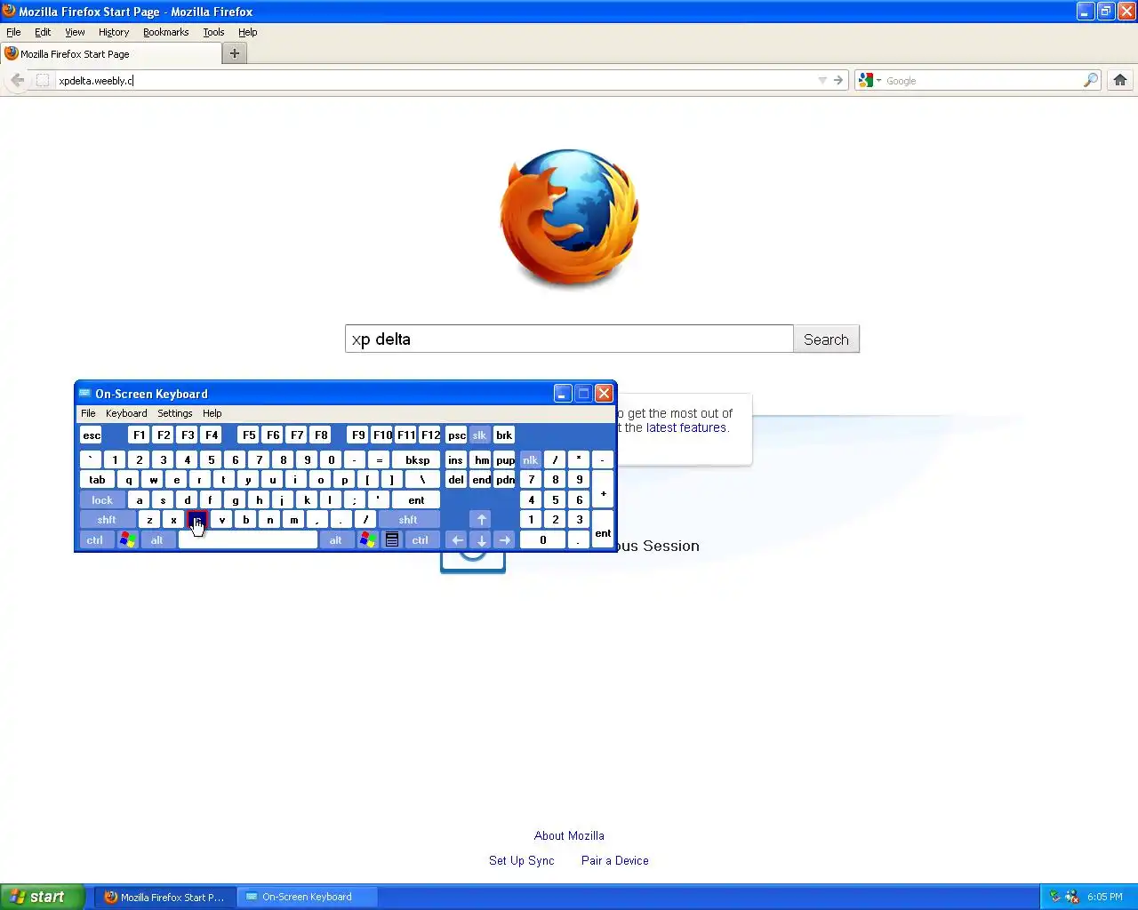Image resolution: width=1138 pixels, height=910 pixels.
Task: Switch to Mozilla Firefox taskbar button
Action: [x=164, y=897]
